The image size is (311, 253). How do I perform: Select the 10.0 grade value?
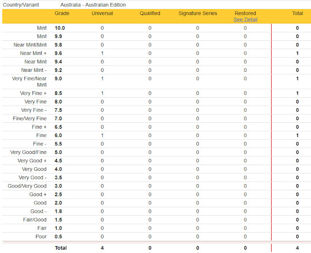(60, 28)
